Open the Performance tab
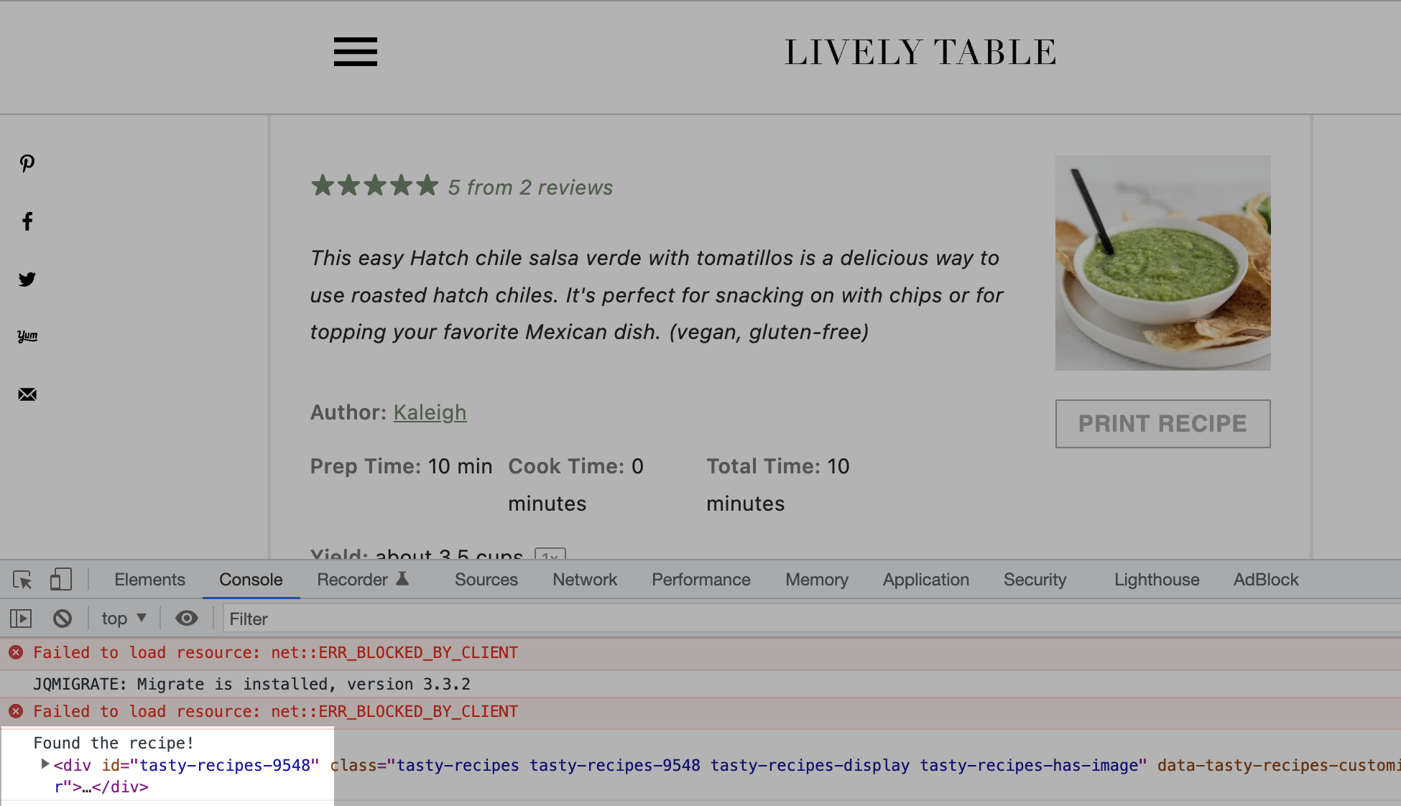 700,580
